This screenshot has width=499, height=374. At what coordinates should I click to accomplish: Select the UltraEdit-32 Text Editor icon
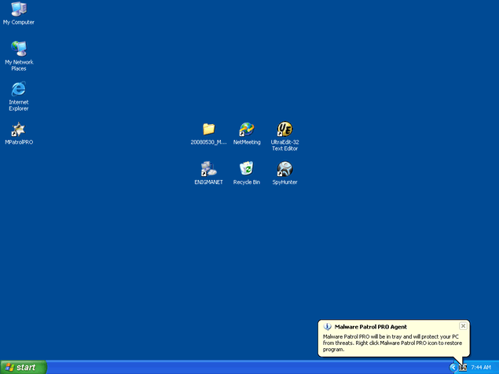285,130
